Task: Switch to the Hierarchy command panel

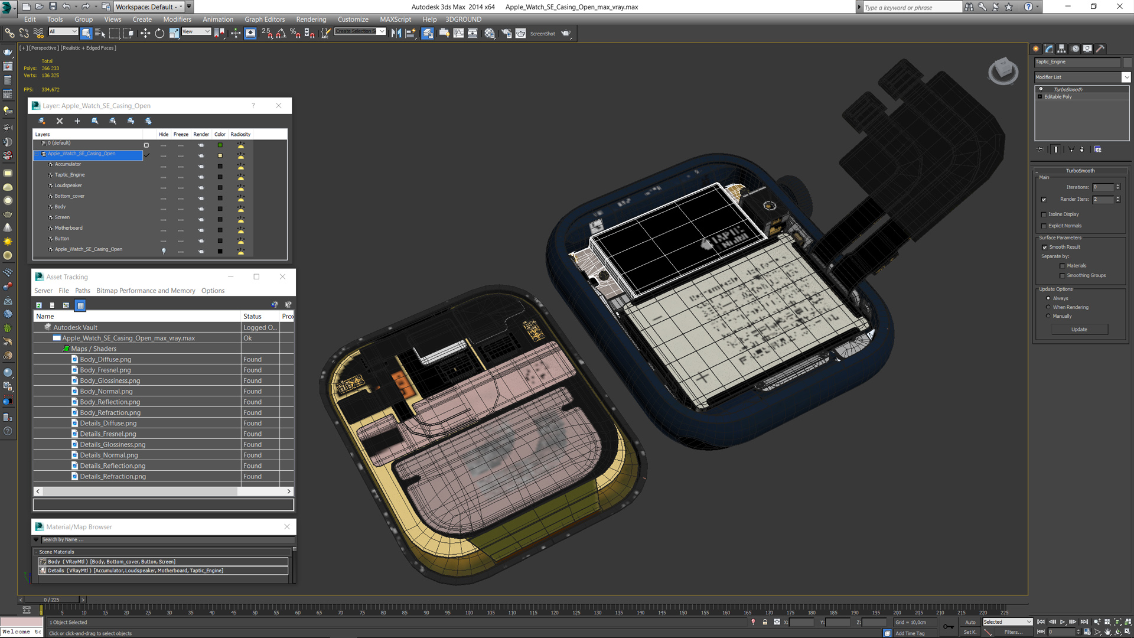Action: point(1061,49)
